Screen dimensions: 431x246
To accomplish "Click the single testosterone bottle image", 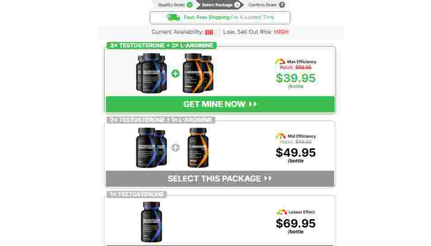I will (152, 222).
